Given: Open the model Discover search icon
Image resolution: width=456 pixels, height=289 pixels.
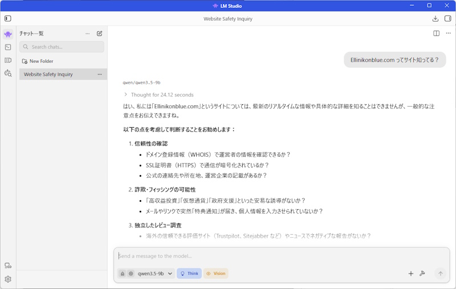Looking at the screenshot, I should pyautogui.click(x=8, y=73).
